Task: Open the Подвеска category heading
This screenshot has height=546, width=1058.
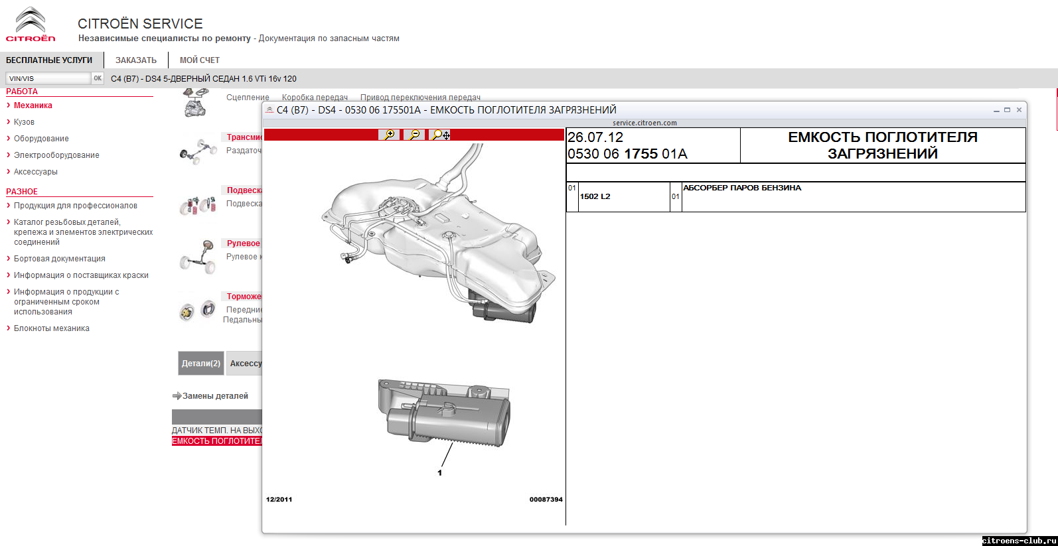Action: [244, 190]
